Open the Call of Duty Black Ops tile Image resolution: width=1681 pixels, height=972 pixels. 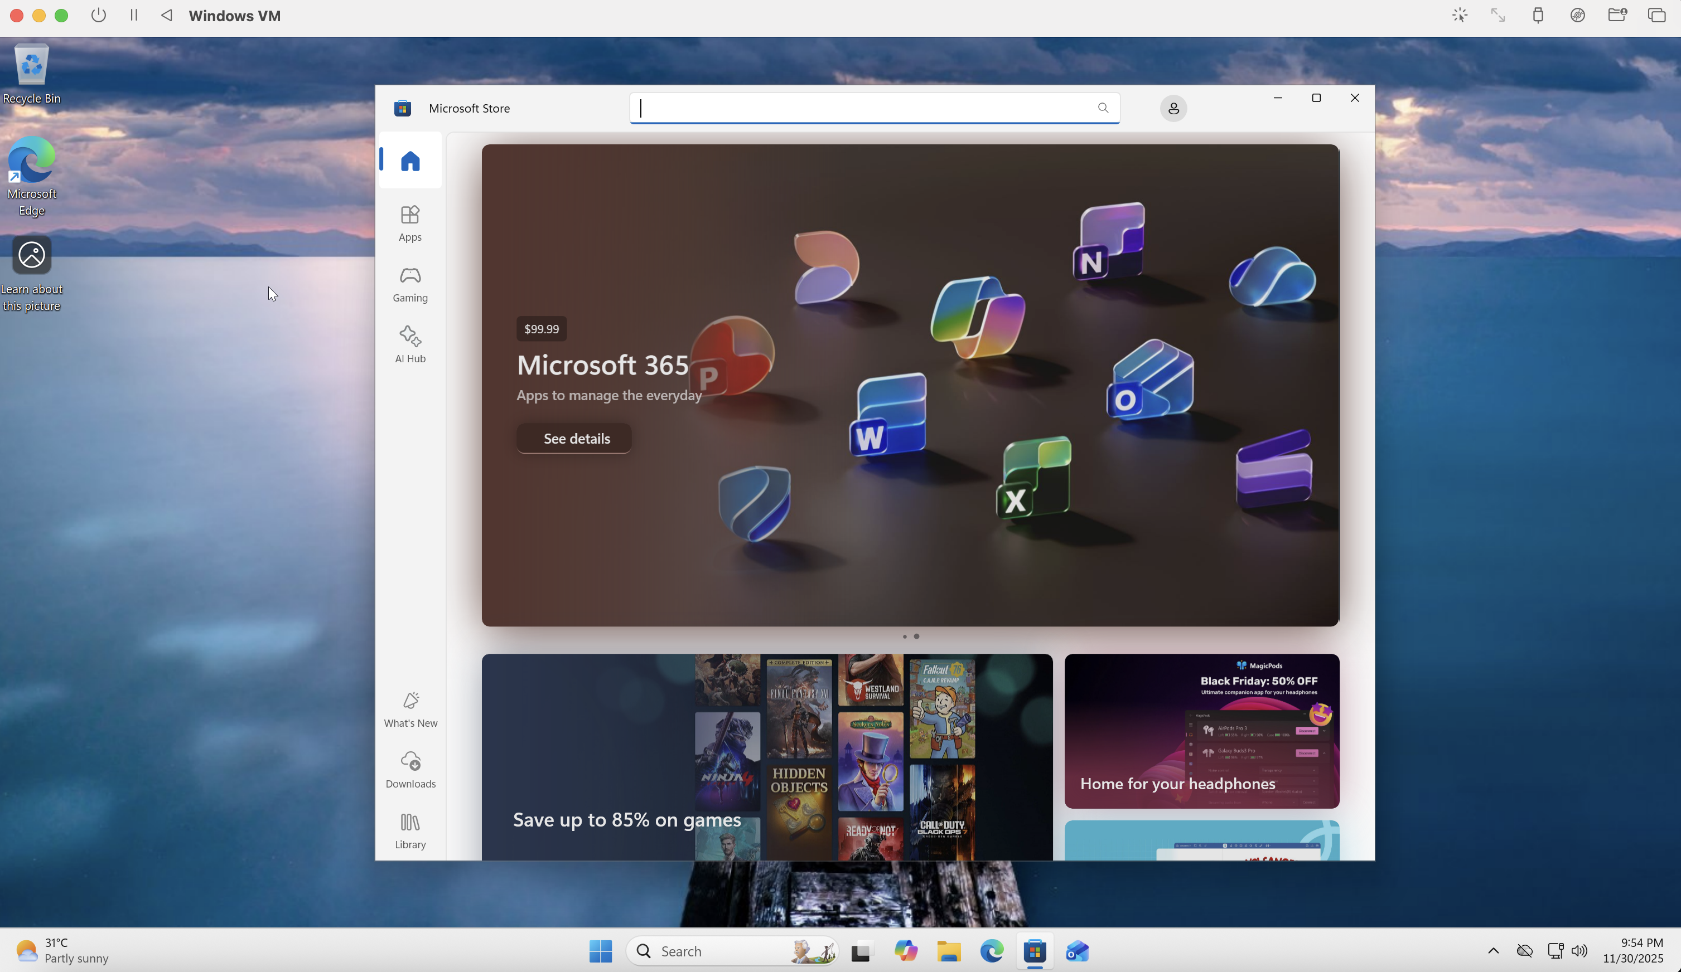tap(942, 812)
